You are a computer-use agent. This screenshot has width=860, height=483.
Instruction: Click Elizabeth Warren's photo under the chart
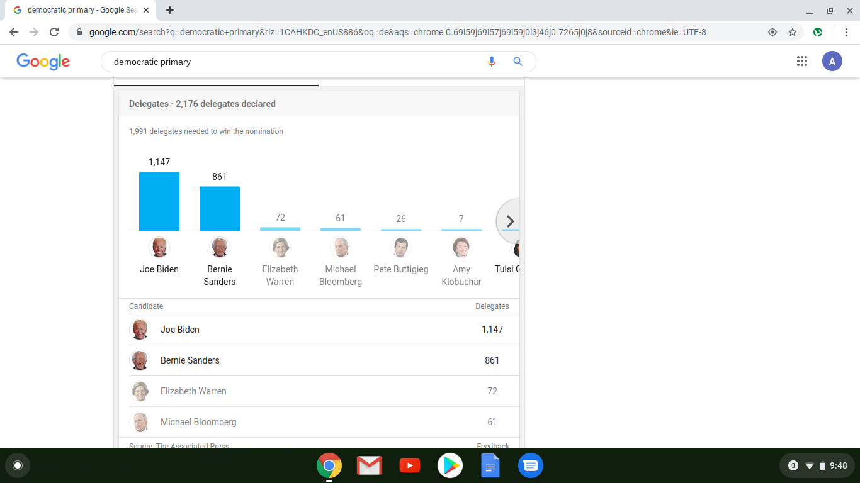click(280, 247)
